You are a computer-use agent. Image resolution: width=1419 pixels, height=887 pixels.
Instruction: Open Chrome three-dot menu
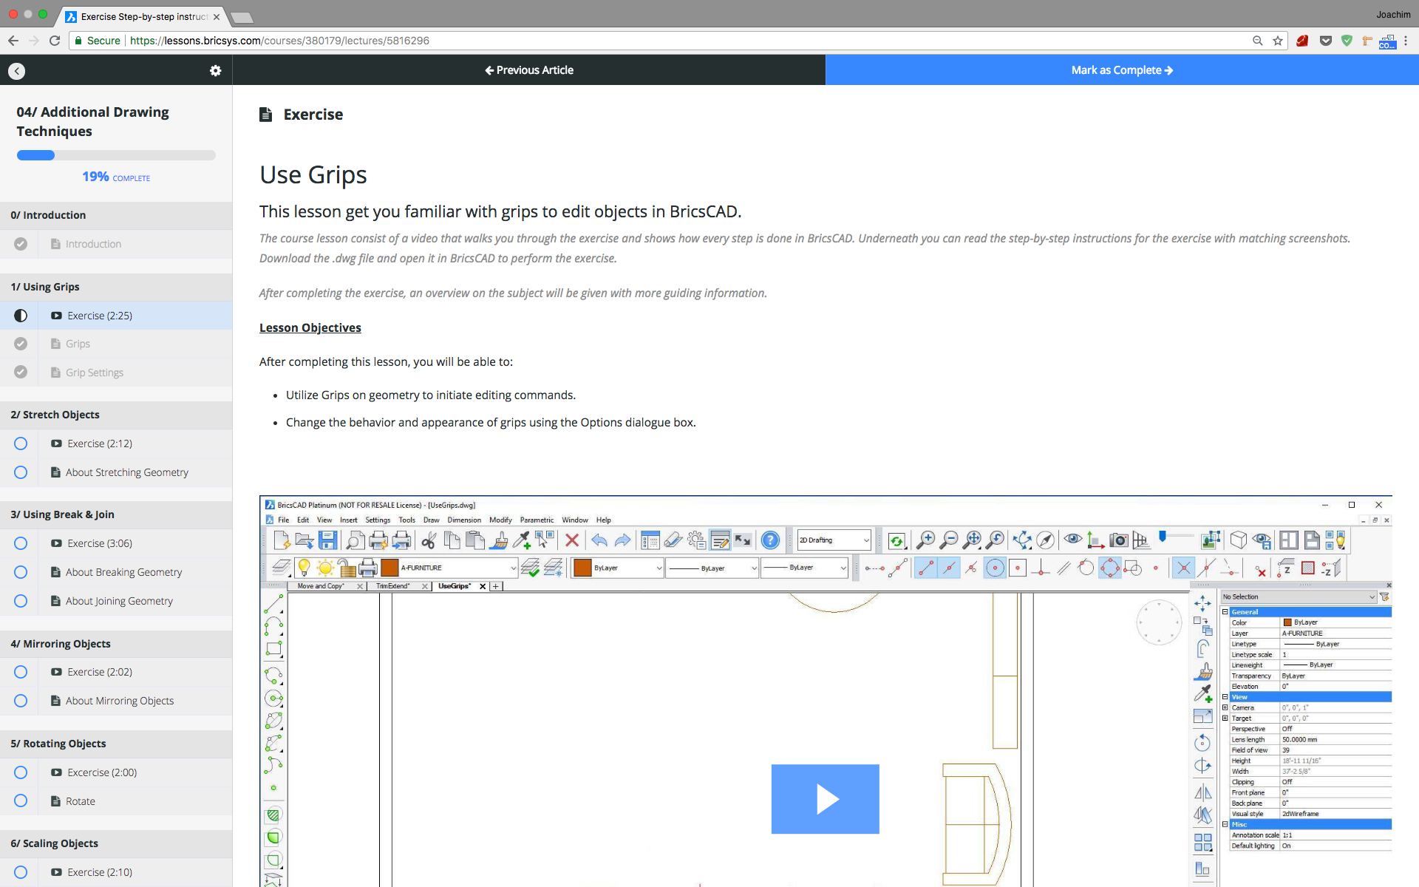click(x=1406, y=41)
